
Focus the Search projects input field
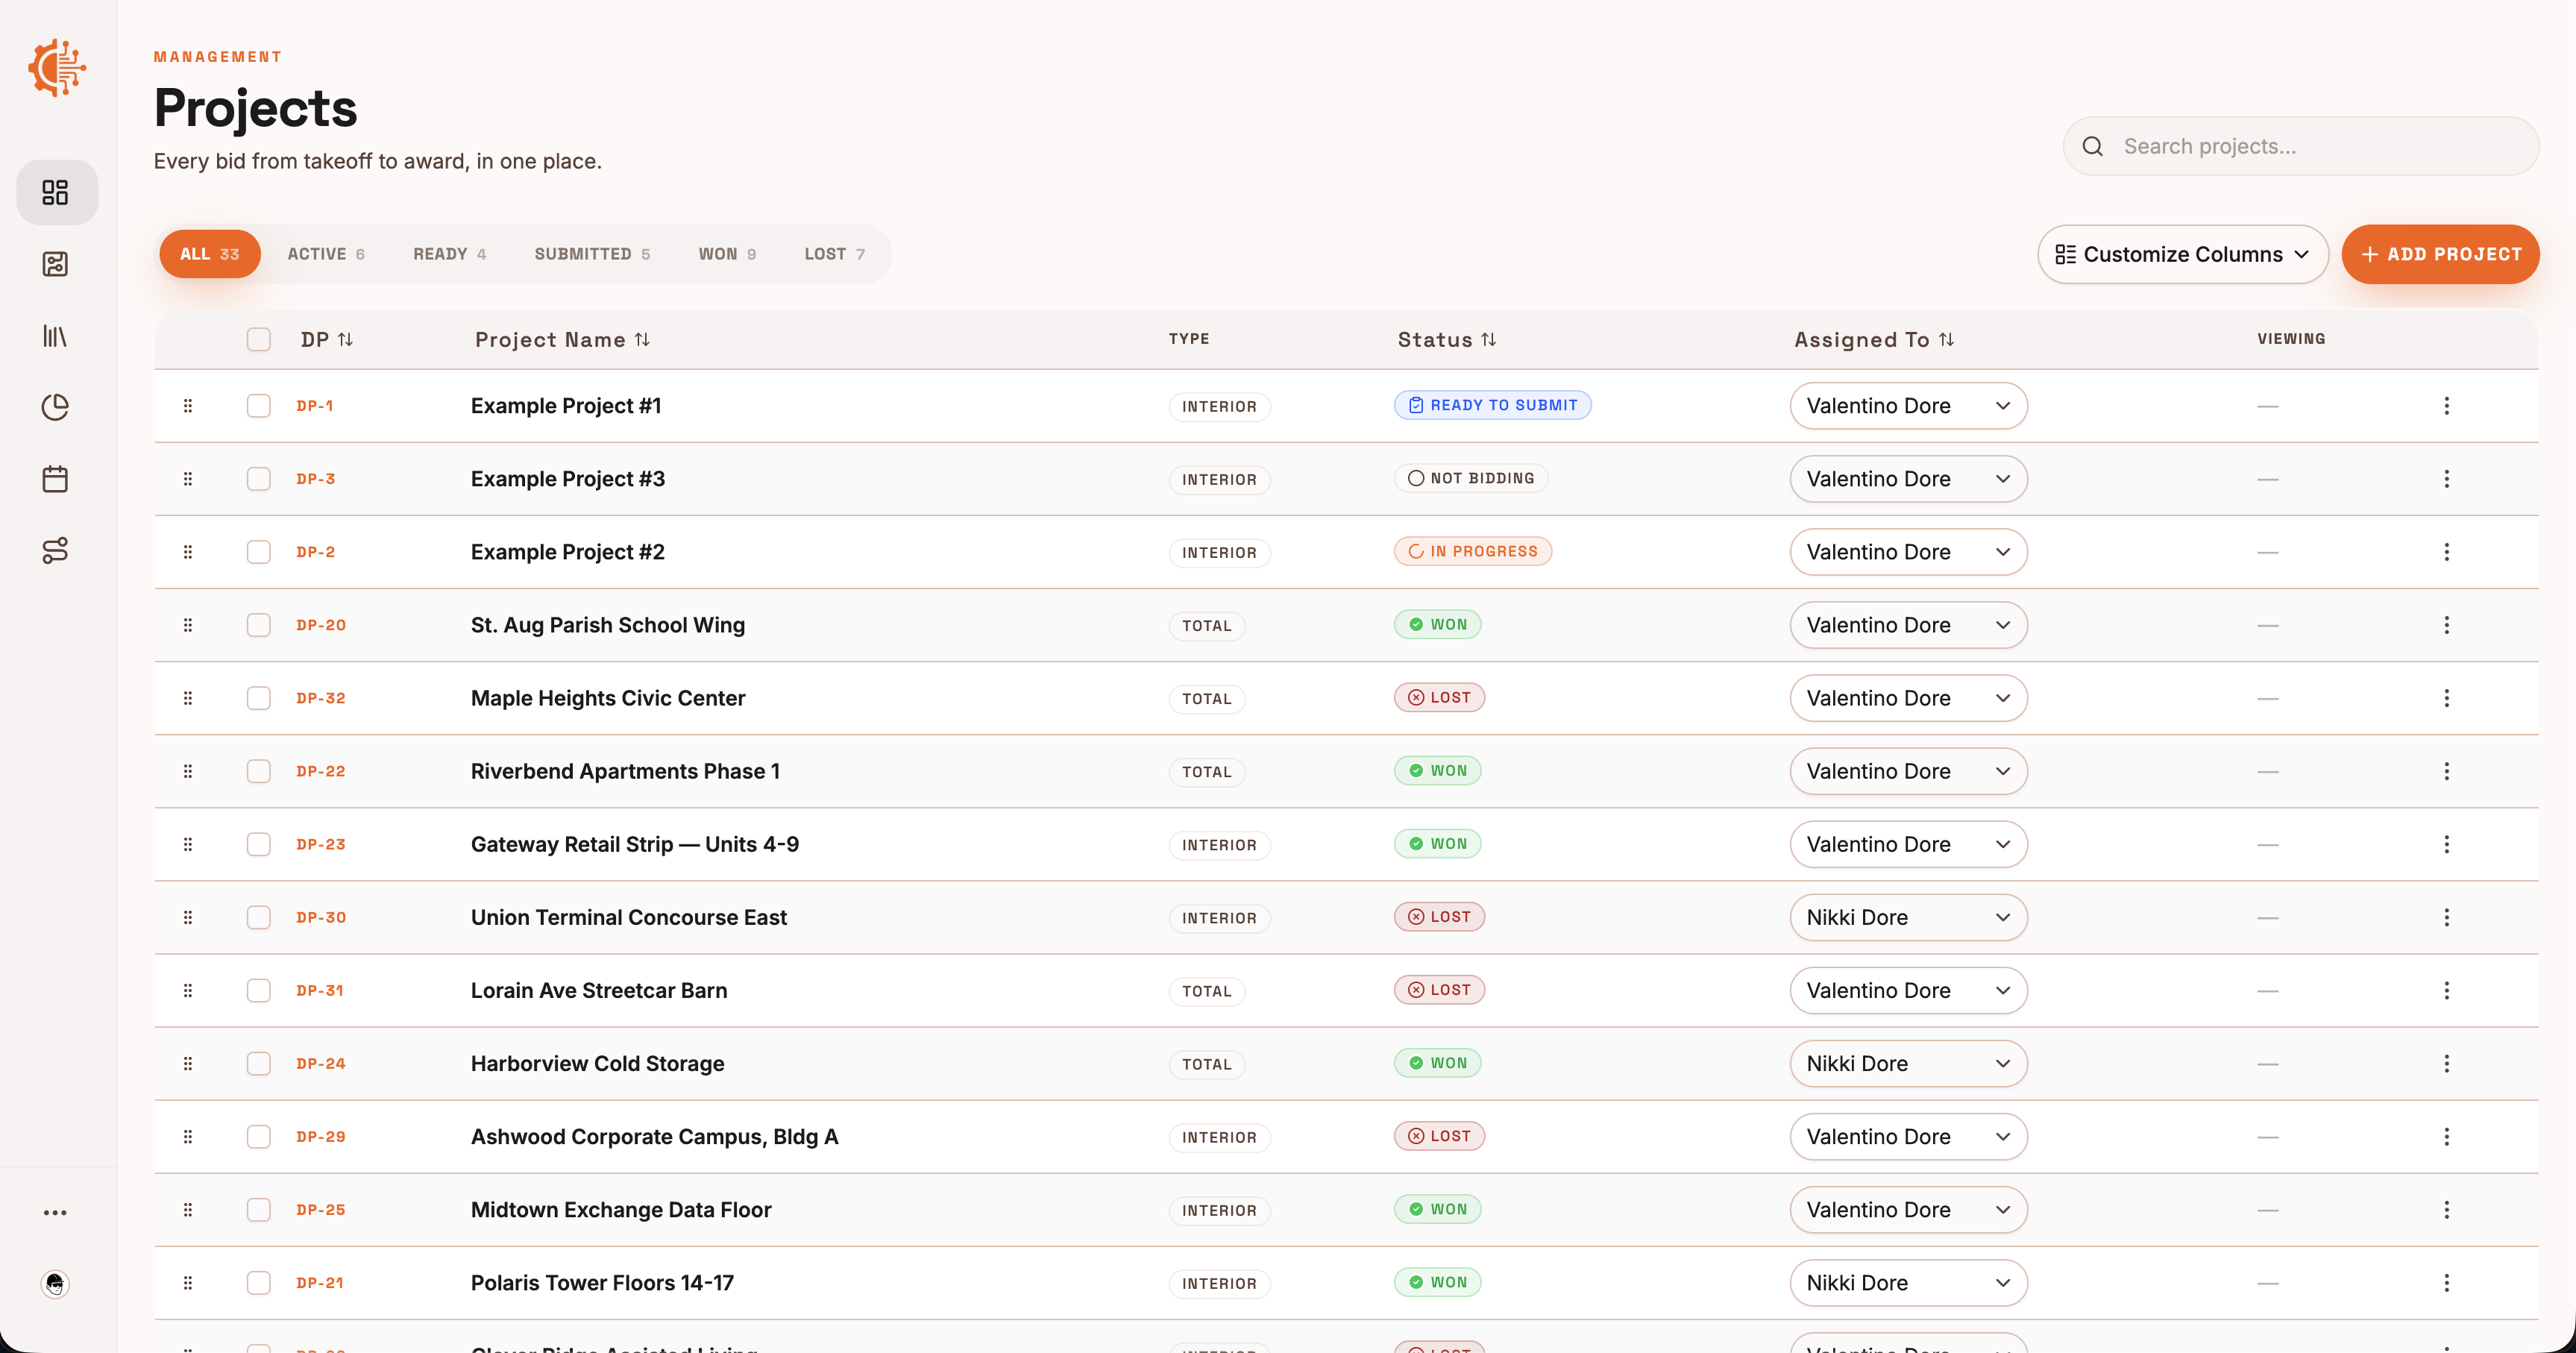(2300, 146)
